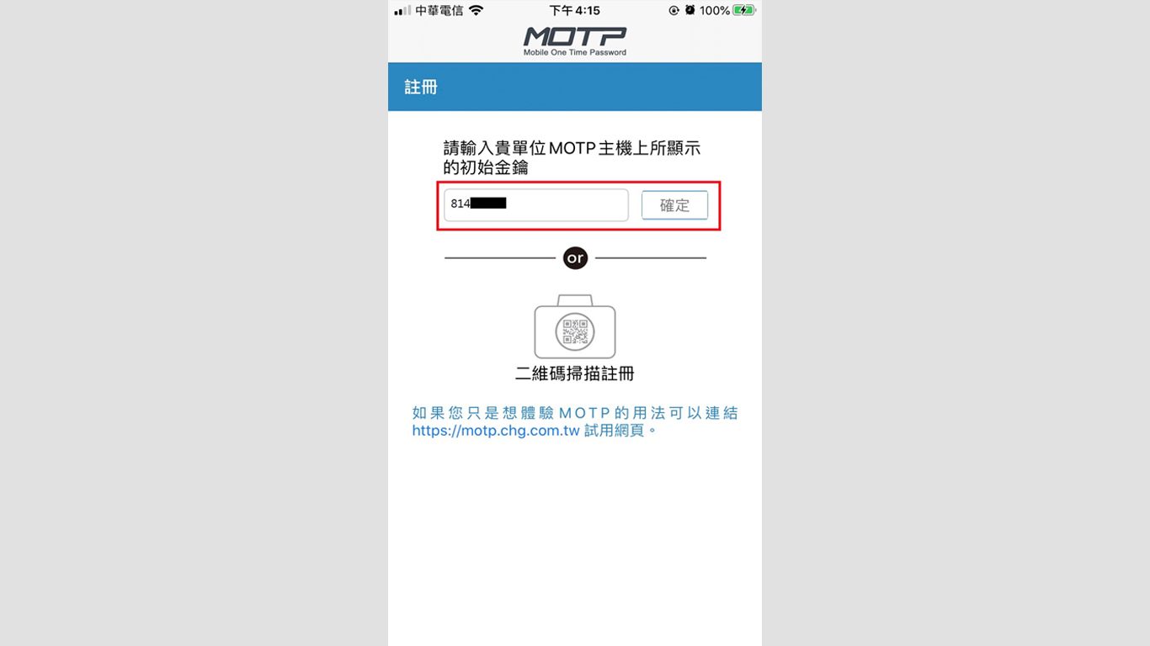Tap the alarm clock status icon
Viewport: 1150px width, 646px height.
(690, 10)
